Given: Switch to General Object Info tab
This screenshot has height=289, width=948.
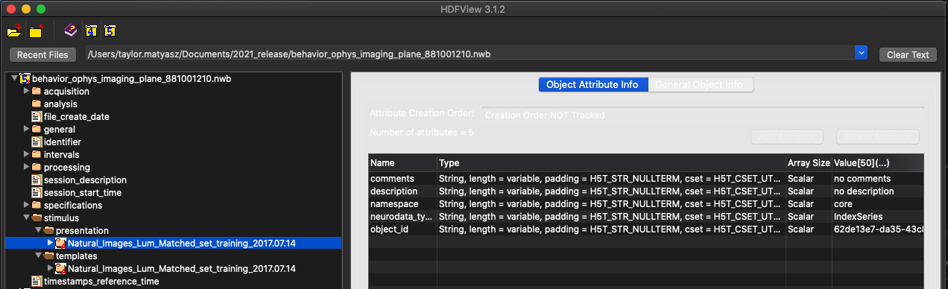Looking at the screenshot, I should click(701, 84).
